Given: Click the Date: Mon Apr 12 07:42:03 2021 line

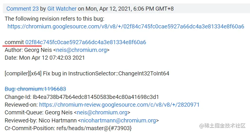Looking at the screenshot, I should (x=45, y=58).
